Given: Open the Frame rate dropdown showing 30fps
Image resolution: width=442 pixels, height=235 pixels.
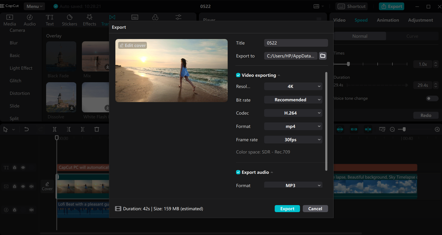Looking at the screenshot, I should coord(293,140).
